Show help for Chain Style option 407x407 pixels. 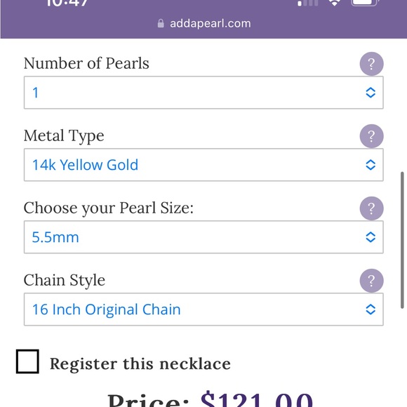click(x=371, y=281)
